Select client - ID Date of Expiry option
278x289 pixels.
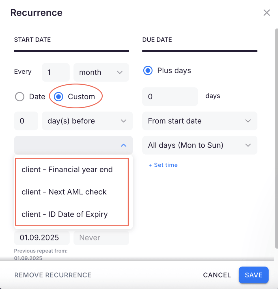[x=64, y=214]
